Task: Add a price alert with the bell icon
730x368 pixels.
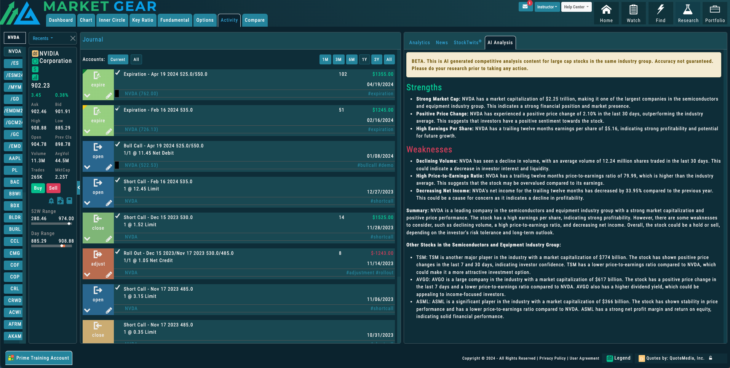Action: point(51,201)
